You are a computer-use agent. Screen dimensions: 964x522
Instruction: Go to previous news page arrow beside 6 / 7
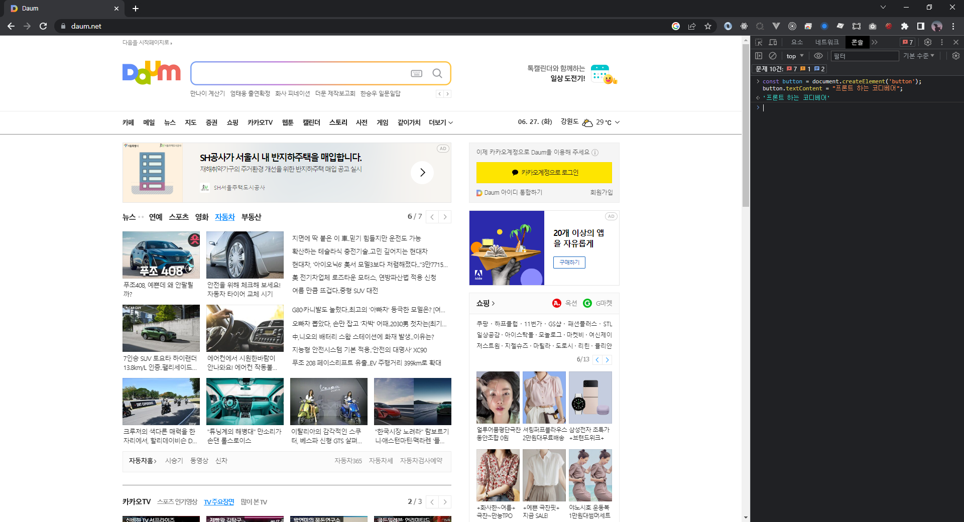(432, 217)
